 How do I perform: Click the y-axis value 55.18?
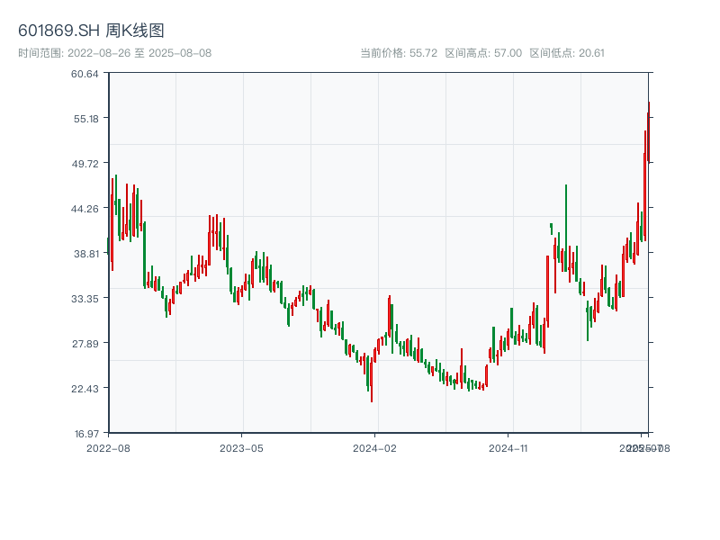(x=85, y=119)
